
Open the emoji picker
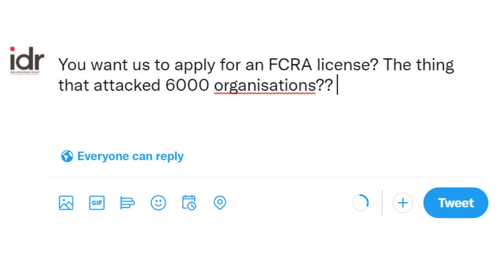point(158,203)
